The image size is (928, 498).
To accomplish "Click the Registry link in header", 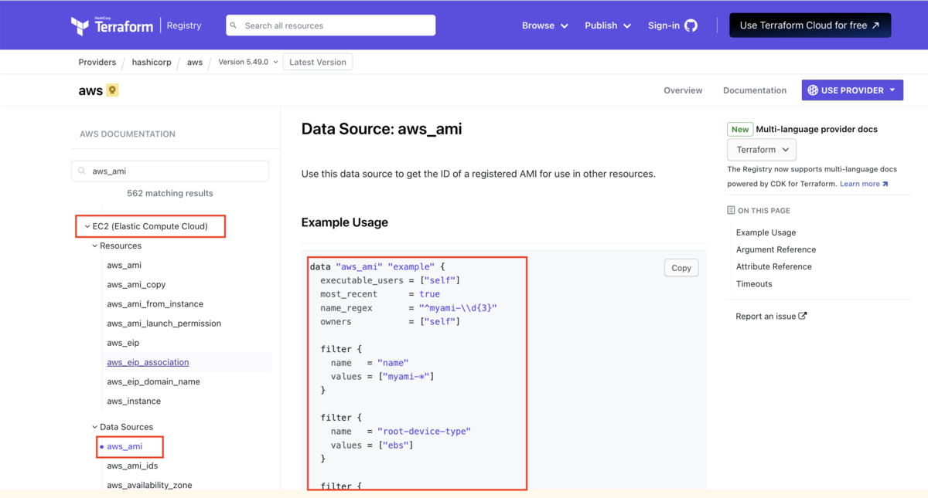I will [x=184, y=25].
